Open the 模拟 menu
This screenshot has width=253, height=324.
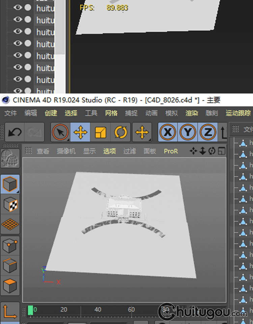171,113
